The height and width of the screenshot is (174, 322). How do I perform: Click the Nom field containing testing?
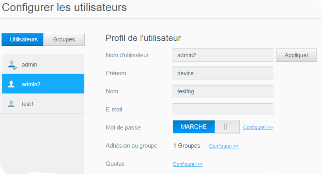(223, 91)
